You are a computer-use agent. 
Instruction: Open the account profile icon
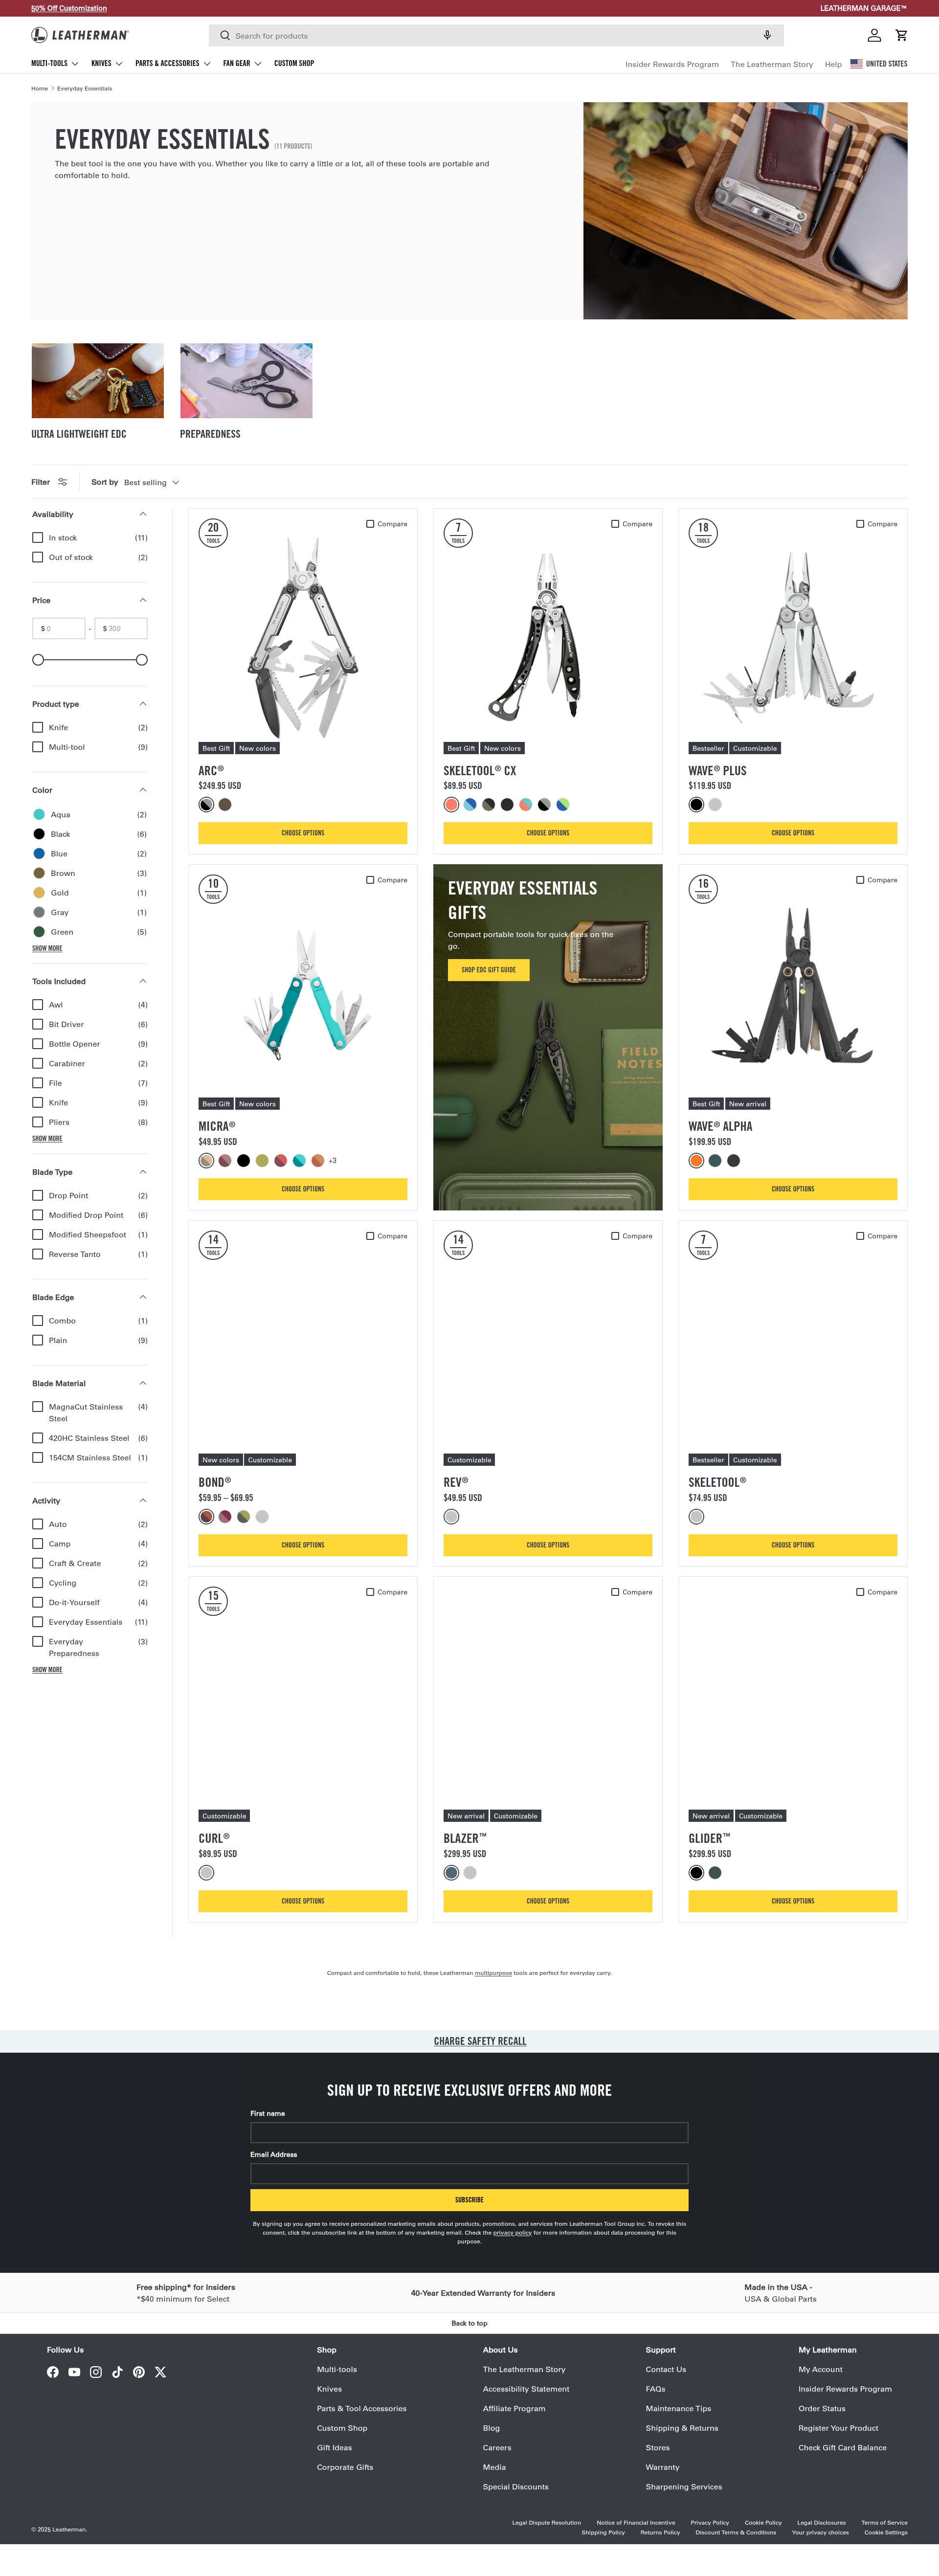point(874,35)
